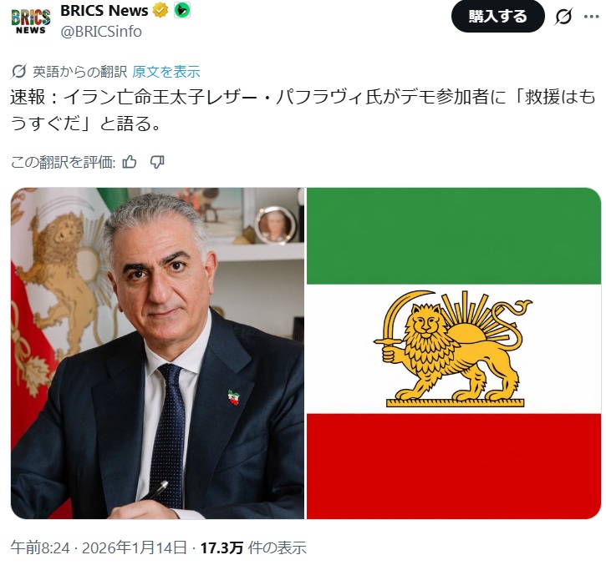Screen dimensions: 606x565
Task: Open the @BRICSinfo handle link
Action: 101,32
